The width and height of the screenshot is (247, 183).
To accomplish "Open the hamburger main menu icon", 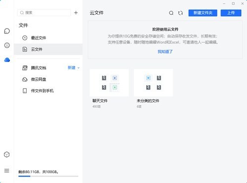I will pos(7,171).
